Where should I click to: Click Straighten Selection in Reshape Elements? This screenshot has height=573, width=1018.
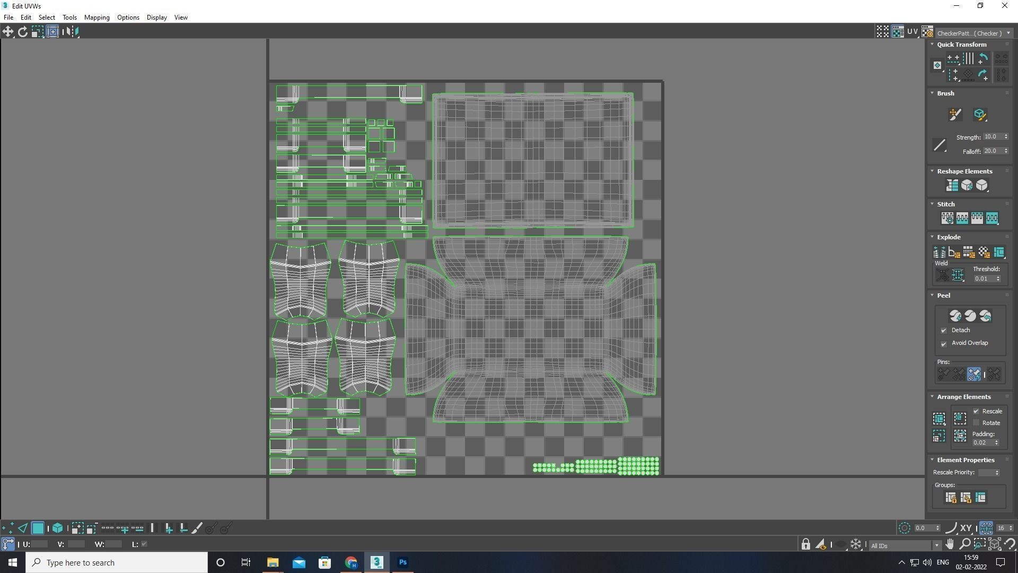coord(952,185)
